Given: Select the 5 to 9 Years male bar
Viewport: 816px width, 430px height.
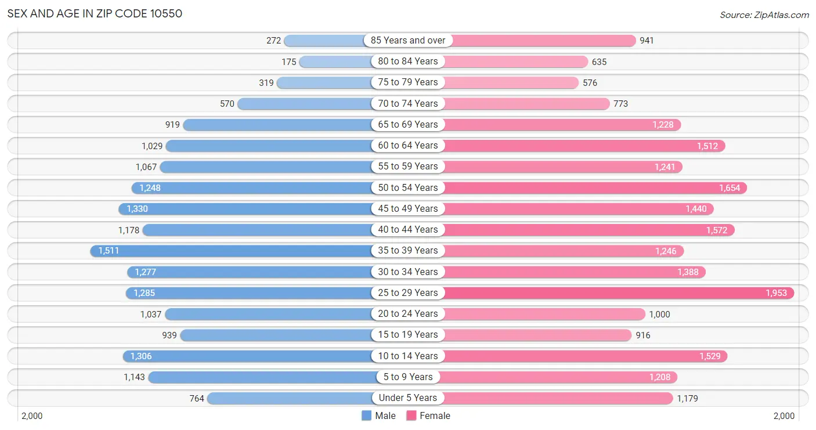Looking at the screenshot, I should pyautogui.click(x=277, y=377).
